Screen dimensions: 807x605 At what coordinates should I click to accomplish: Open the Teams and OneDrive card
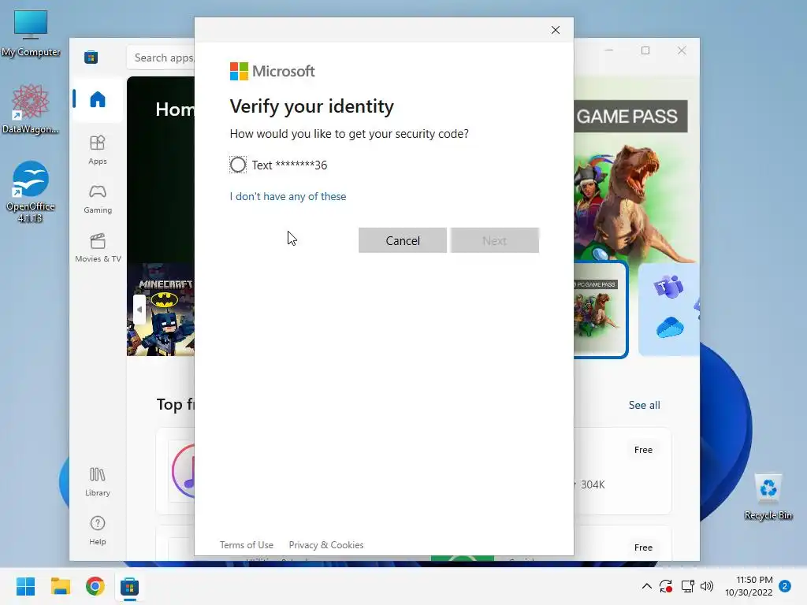(x=669, y=310)
